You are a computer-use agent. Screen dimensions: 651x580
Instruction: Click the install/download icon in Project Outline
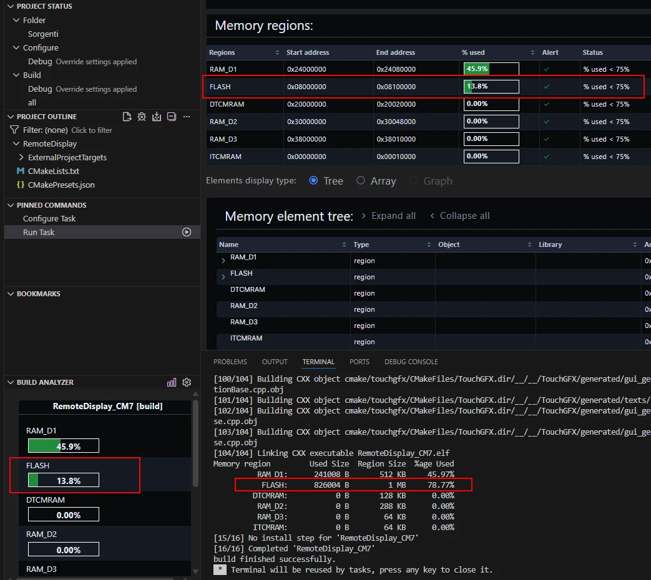[157, 117]
